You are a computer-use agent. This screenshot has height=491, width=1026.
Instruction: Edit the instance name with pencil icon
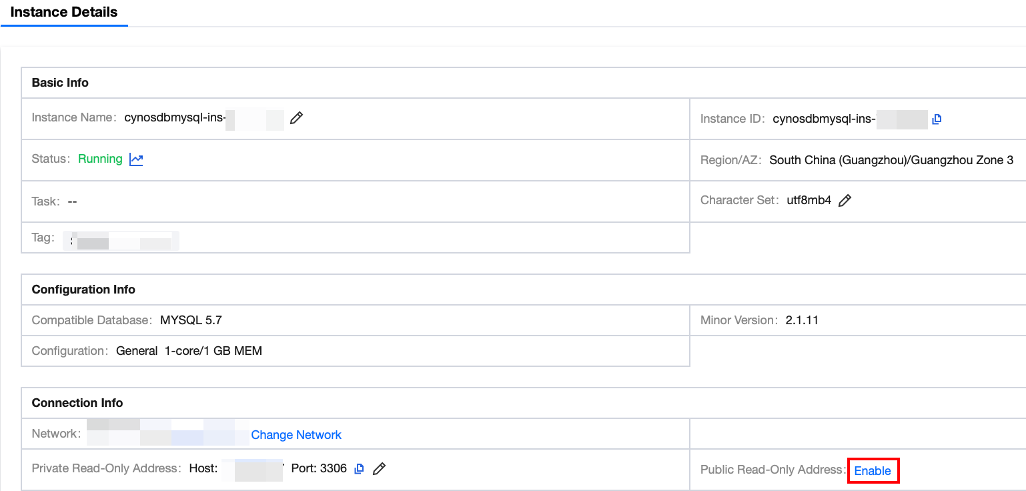(x=297, y=118)
